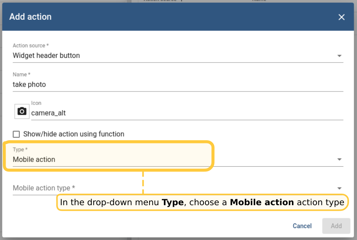Image resolution: width=357 pixels, height=240 pixels.
Task: Expand the Action source dropdown arrow
Action: pos(339,56)
